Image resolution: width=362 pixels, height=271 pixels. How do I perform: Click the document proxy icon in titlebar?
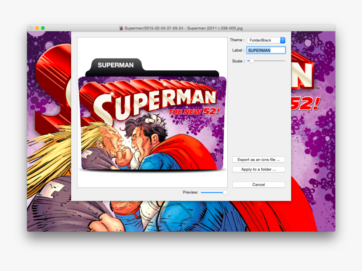[121, 28]
